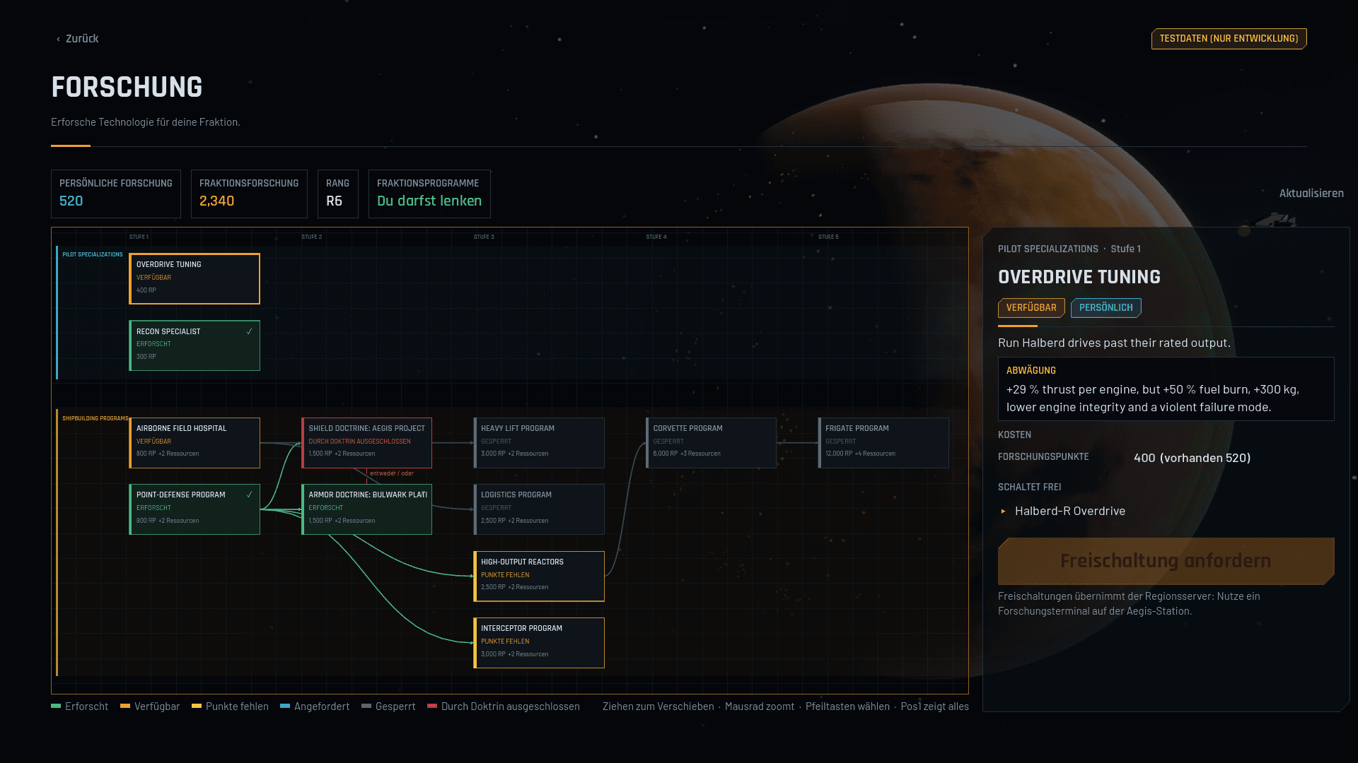1358x763 pixels.
Task: Click the Stufe 2 column header
Action: (311, 237)
